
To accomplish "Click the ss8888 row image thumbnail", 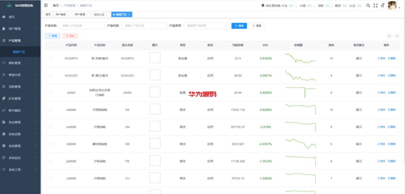I will pos(155,109).
